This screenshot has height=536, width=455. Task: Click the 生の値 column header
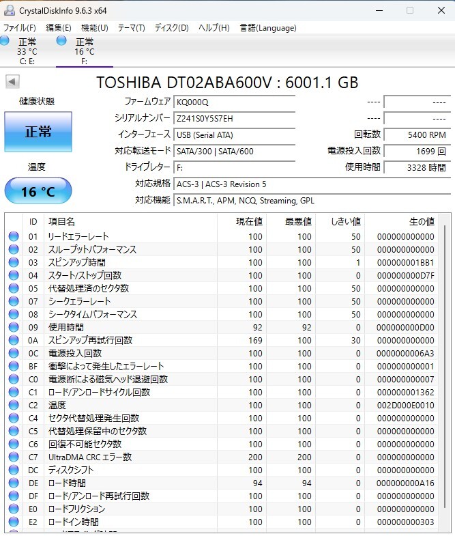coord(402,221)
